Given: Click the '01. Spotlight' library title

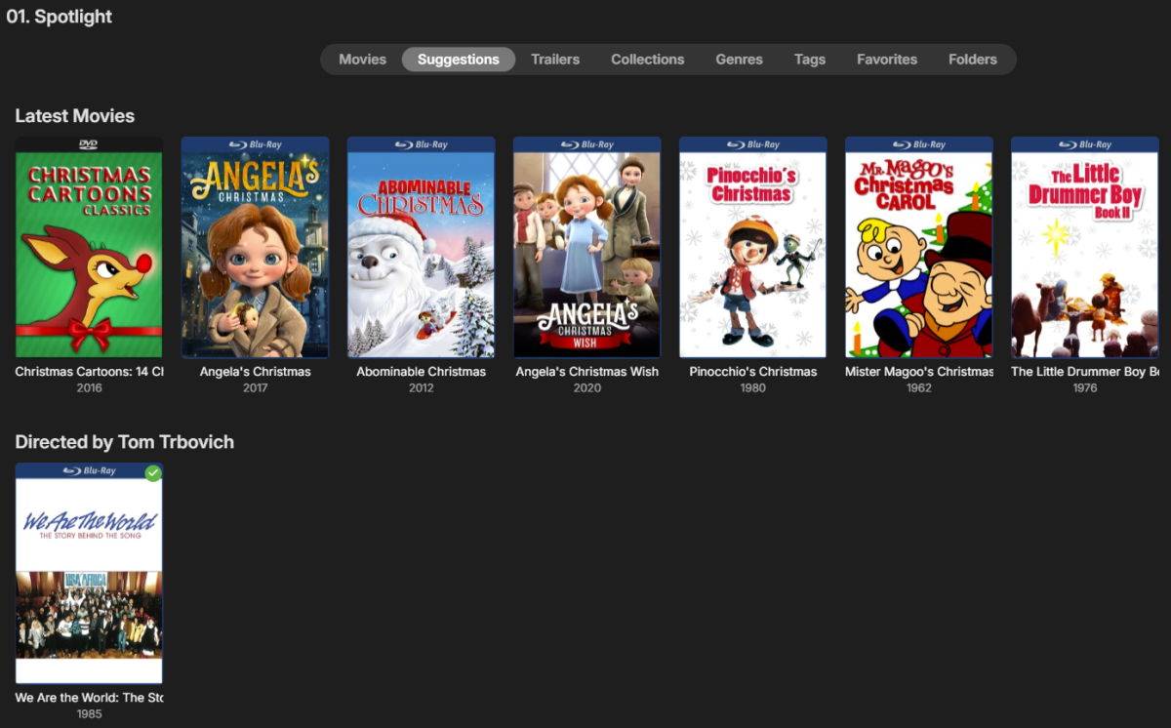Looking at the screenshot, I should pos(60,17).
